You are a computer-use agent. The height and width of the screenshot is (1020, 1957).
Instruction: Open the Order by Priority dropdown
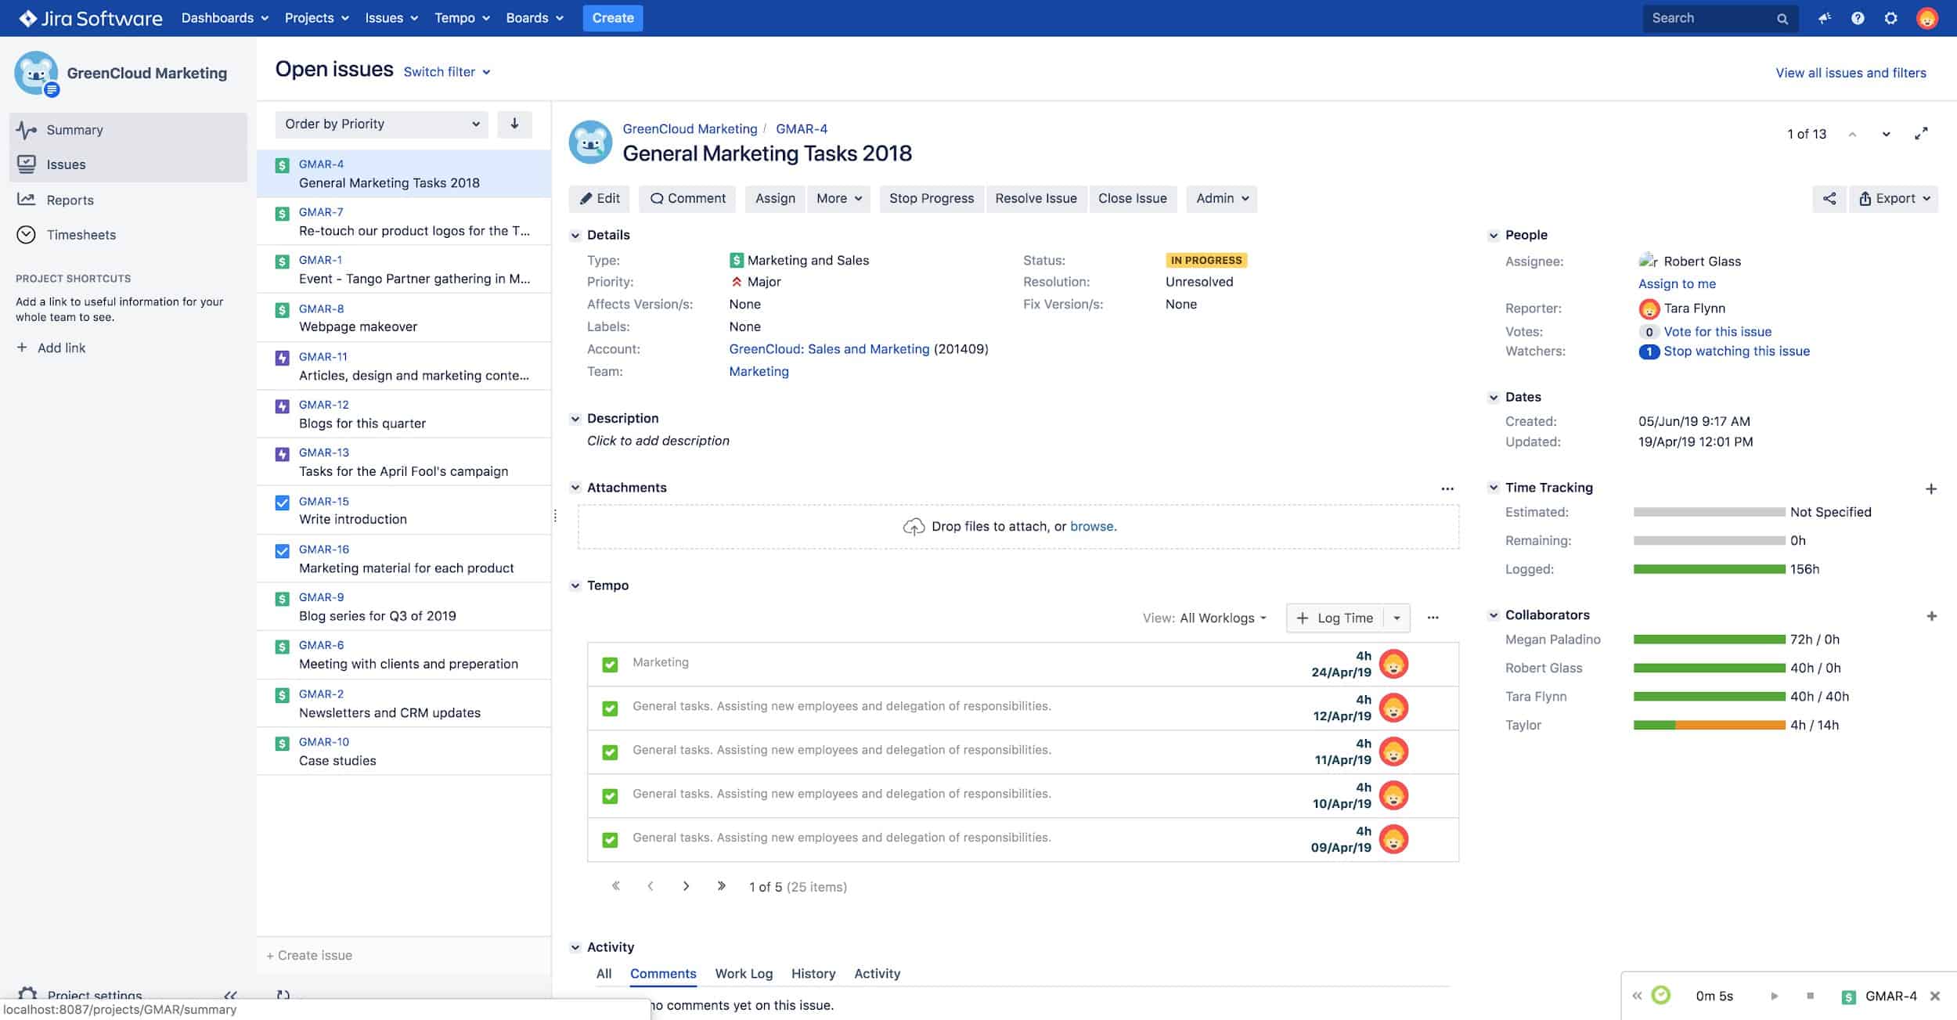tap(381, 124)
